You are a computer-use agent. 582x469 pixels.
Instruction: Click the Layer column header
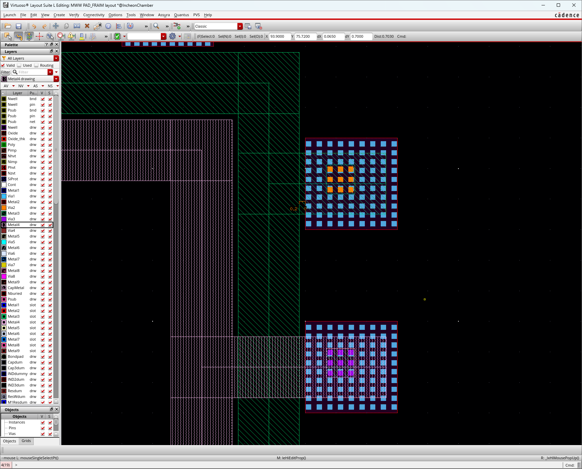(x=17, y=93)
